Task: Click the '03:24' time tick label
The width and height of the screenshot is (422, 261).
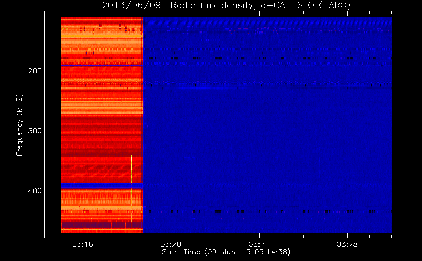Action: pos(259,245)
